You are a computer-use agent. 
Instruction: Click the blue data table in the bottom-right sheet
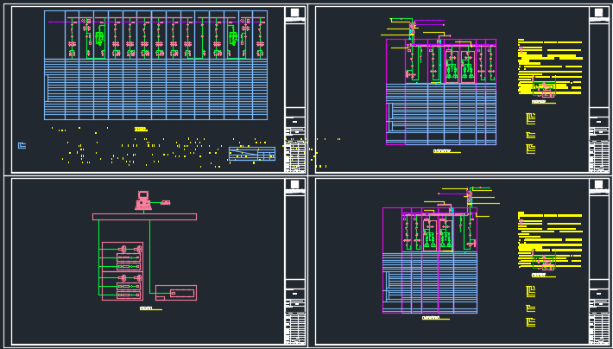click(x=430, y=282)
